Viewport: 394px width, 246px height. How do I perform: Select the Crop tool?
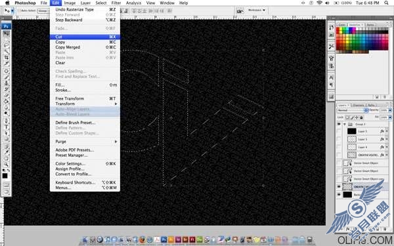pyautogui.click(x=7, y=58)
